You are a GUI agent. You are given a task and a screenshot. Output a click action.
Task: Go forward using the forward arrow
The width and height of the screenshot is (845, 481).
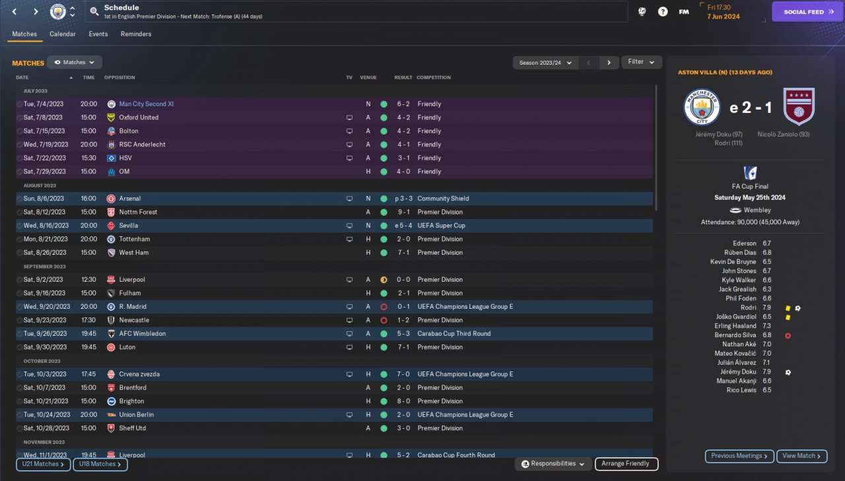(x=36, y=12)
